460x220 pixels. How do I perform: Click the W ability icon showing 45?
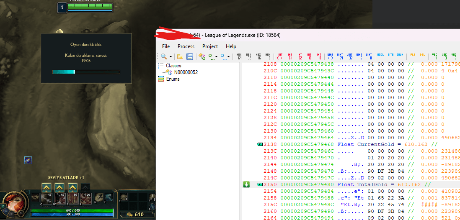click(59, 198)
